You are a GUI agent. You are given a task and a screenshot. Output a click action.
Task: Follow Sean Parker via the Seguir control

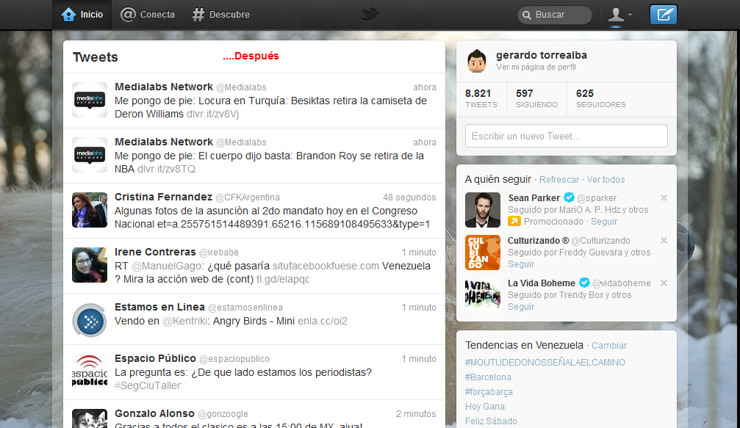[x=604, y=221]
